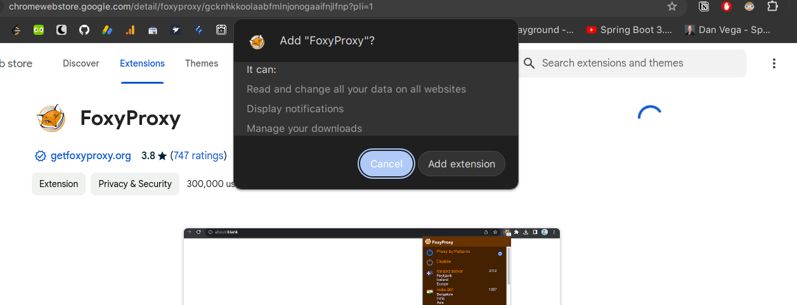Open the Google Analytics bar chart bookmark

(130, 30)
